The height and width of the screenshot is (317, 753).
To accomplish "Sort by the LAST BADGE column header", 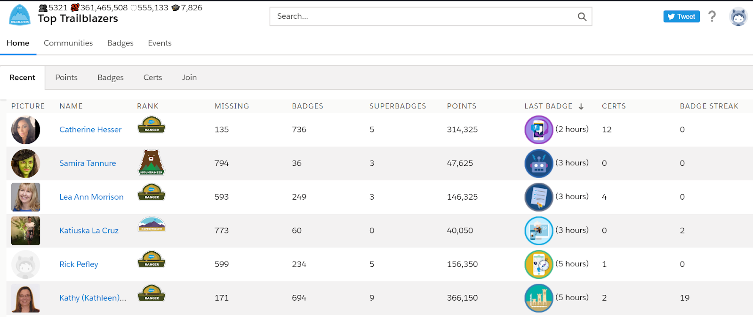I will coord(548,106).
